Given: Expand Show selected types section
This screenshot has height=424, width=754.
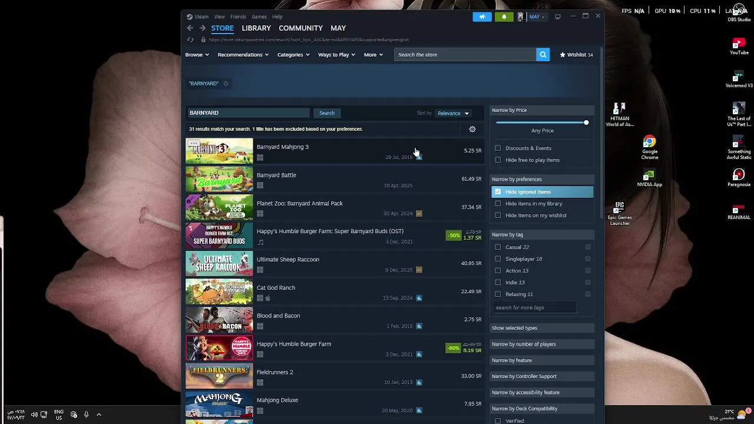Looking at the screenshot, I should pos(542,328).
